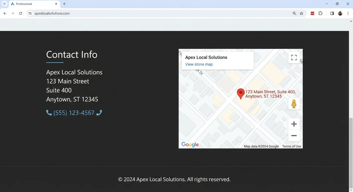Restore down the browser window
The height and width of the screenshot is (192, 353).
[337, 4]
